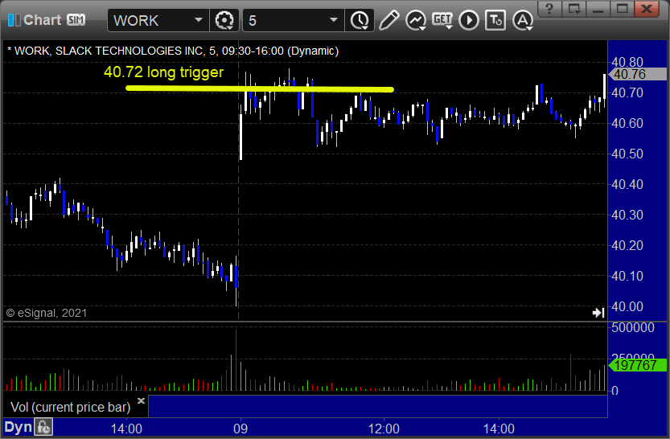
Task: Click the 40.76 current price marker
Action: click(x=637, y=74)
